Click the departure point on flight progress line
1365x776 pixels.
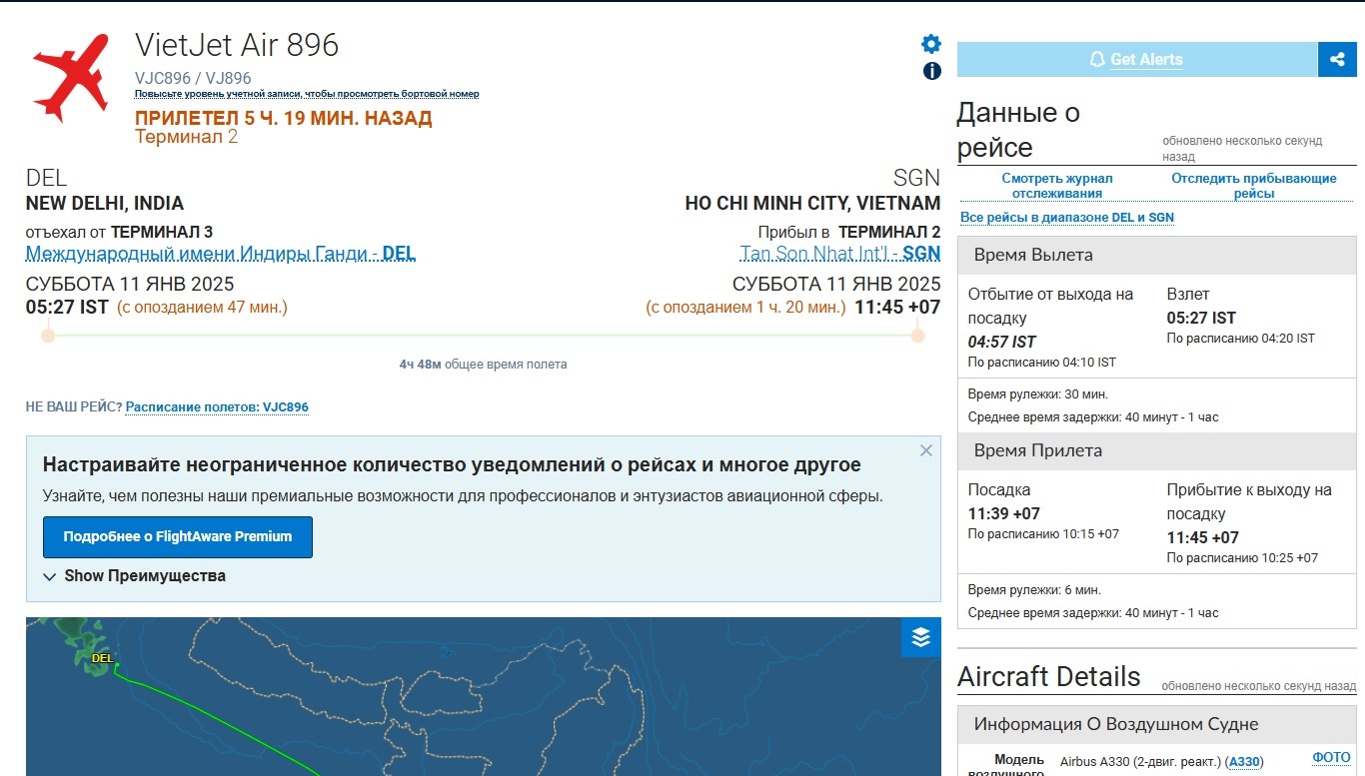point(48,336)
